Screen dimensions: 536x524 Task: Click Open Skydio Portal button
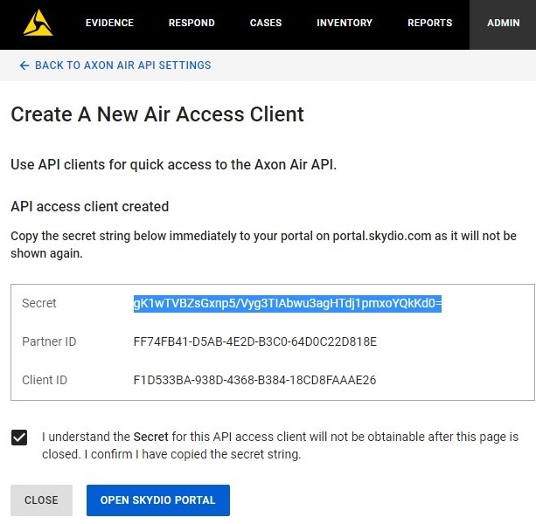pos(157,500)
